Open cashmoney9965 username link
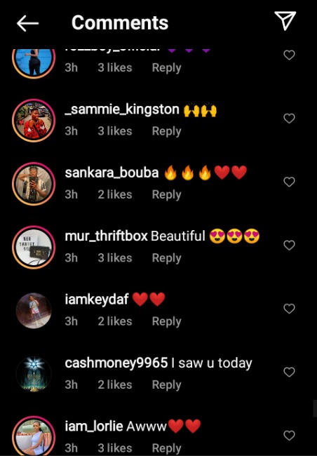 pyautogui.click(x=116, y=363)
